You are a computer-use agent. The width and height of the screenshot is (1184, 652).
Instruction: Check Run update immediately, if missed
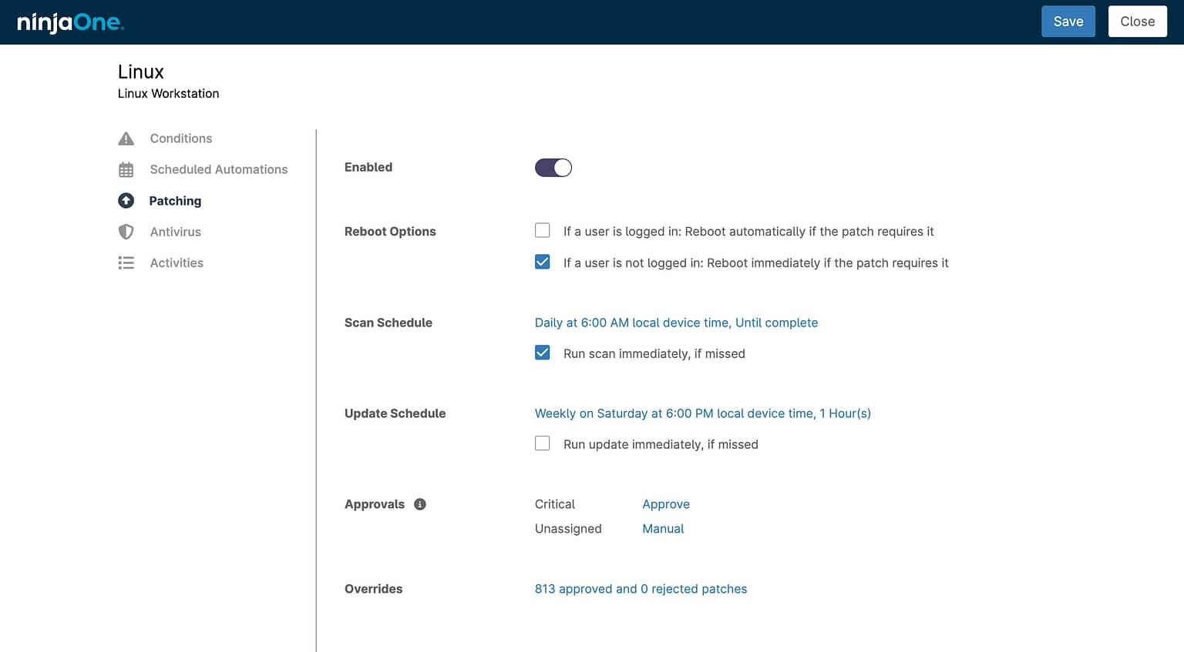click(543, 443)
